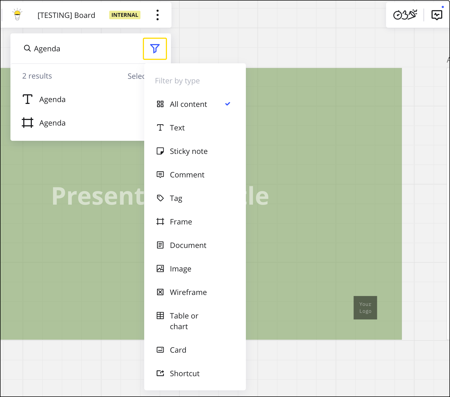
Task: Toggle the Sticky note type filter
Action: (x=189, y=151)
